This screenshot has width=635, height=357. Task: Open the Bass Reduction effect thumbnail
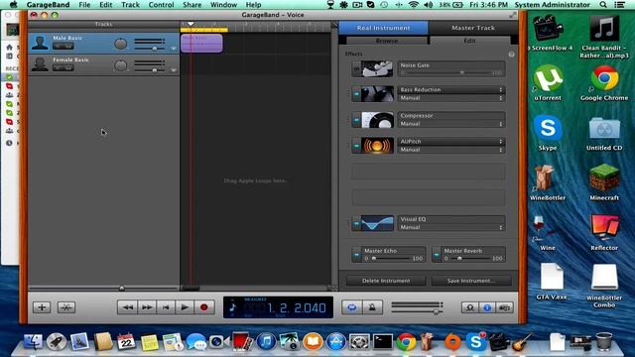click(377, 94)
